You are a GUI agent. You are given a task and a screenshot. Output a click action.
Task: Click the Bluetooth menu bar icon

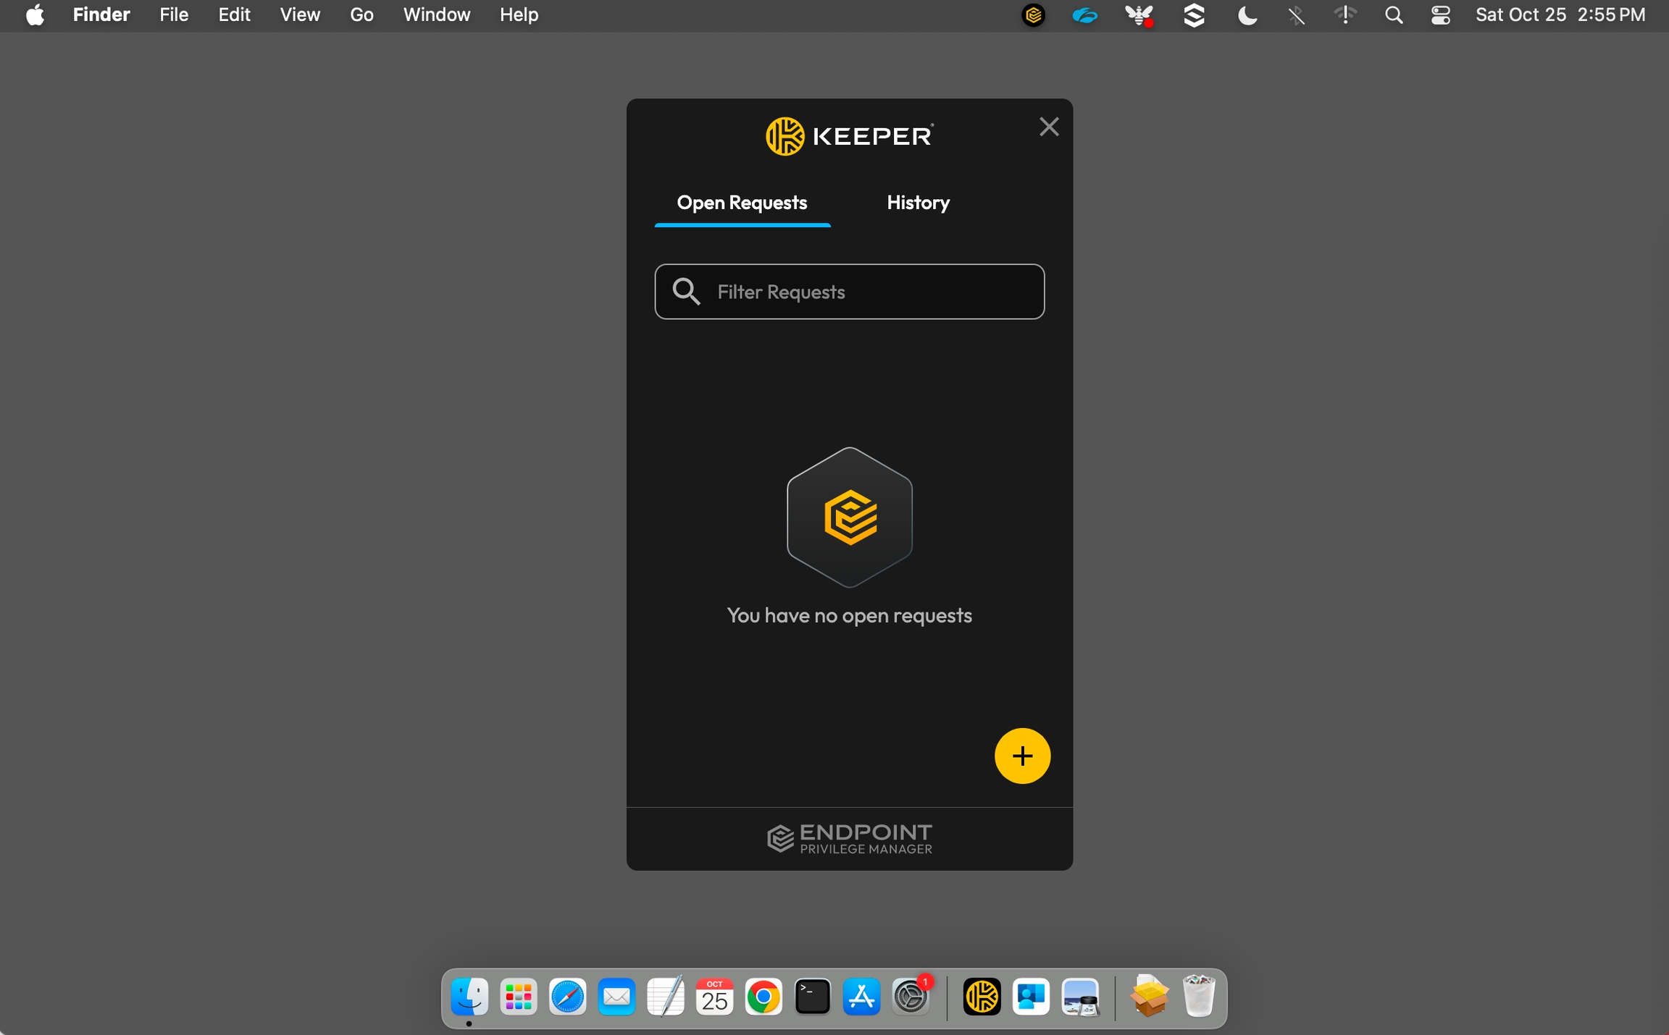(x=1296, y=15)
